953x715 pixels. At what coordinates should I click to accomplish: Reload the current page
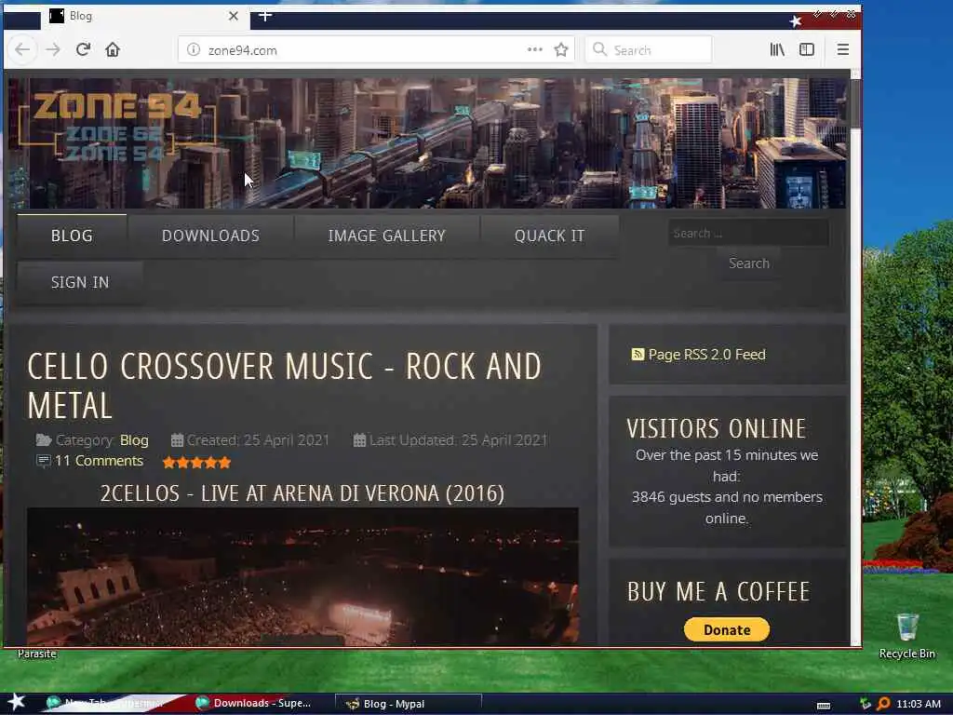[x=83, y=49]
